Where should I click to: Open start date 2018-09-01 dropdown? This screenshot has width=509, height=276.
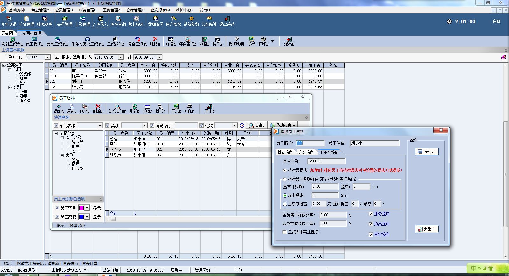(121, 57)
